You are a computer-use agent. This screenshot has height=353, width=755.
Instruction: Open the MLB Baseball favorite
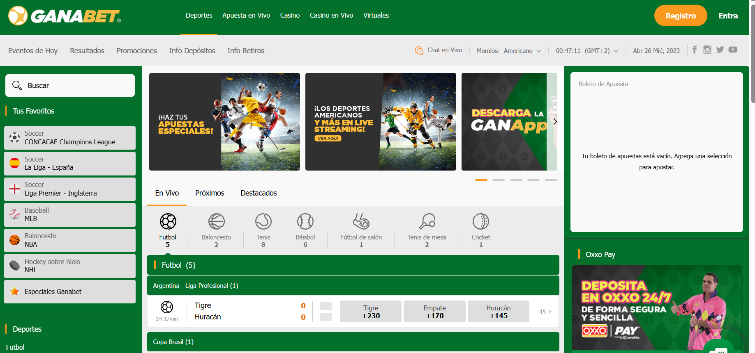pos(70,215)
